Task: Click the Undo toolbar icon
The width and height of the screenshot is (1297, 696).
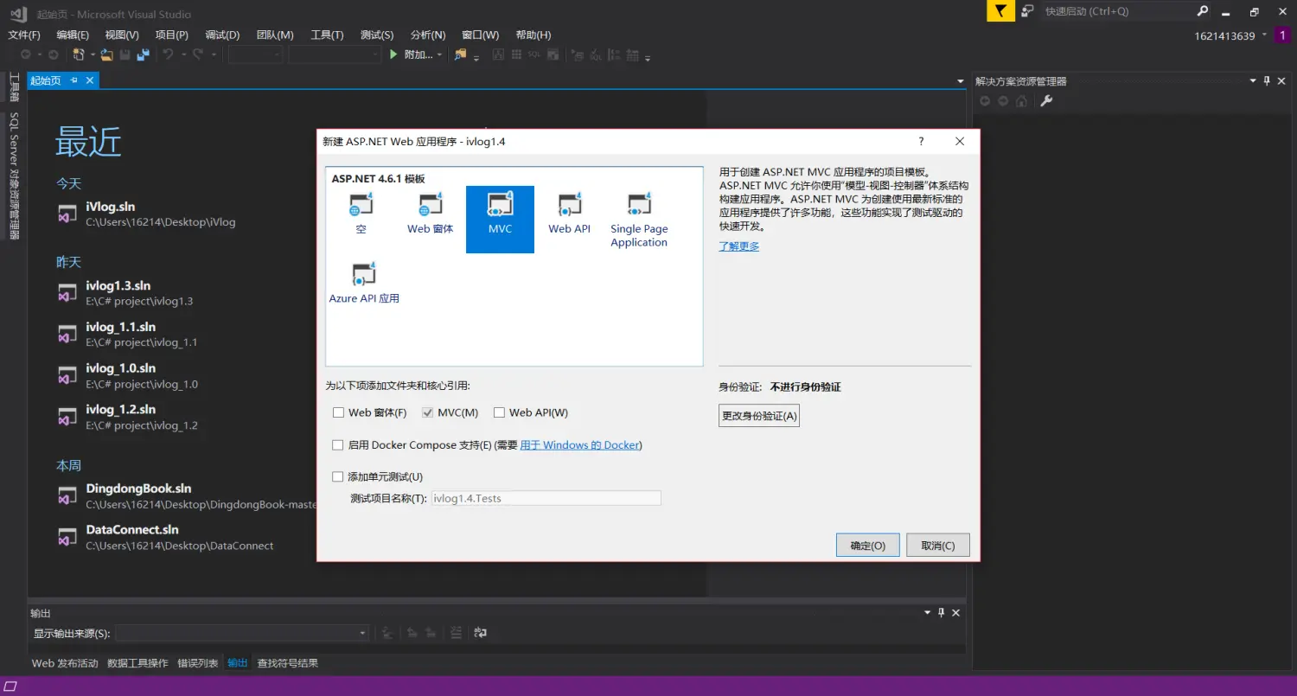Action: click(x=168, y=54)
